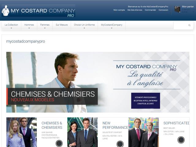Expand the La Collection menu arrow
This screenshot has width=196, height=147.
coord(11,28)
